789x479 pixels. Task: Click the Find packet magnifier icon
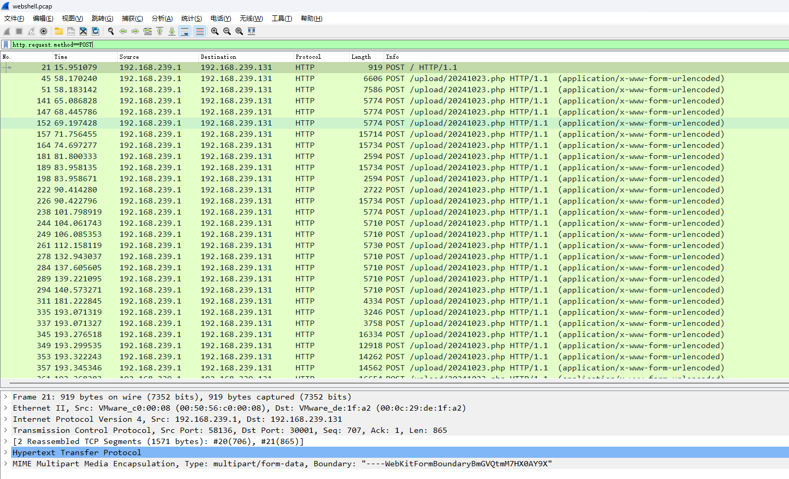(111, 31)
